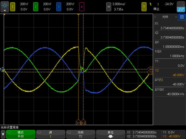This screenshot has width=186, height=139.
Task: Click the 停止 run status indicator
Action: pyautogui.click(x=156, y=9)
